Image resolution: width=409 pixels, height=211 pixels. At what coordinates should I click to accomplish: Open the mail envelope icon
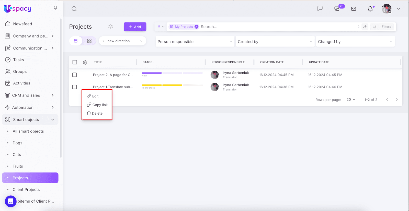[x=354, y=9]
